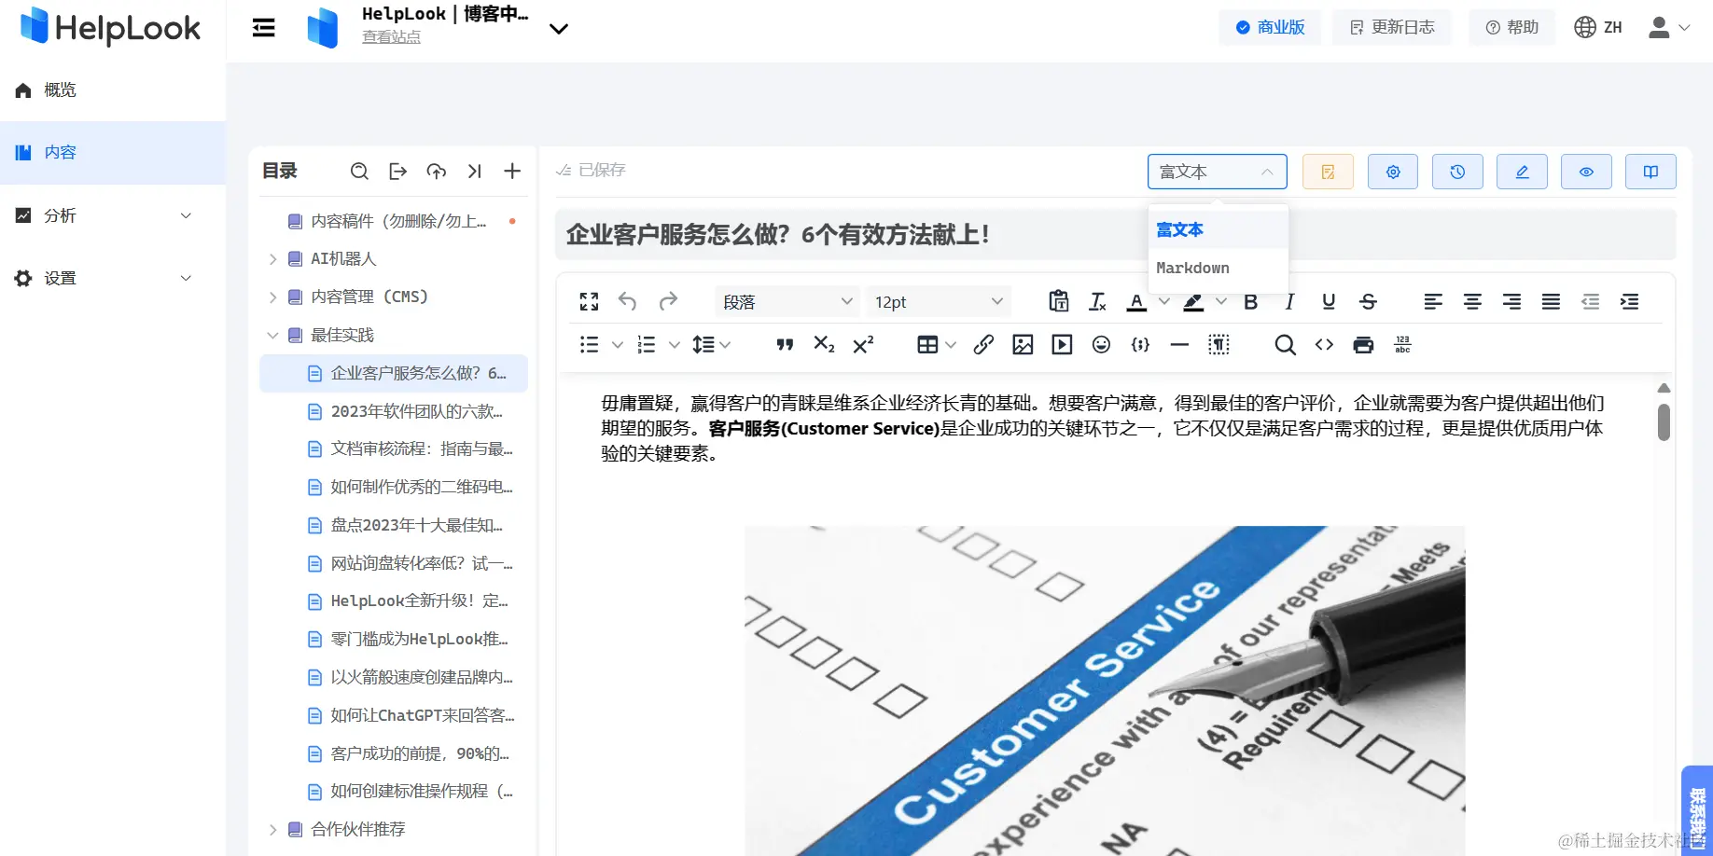This screenshot has height=856, width=1713.
Task: Increase the indent
Action: (x=1629, y=301)
